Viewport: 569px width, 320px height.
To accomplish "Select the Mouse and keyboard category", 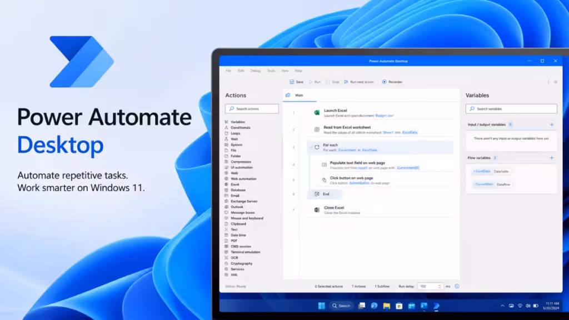I will (244, 218).
